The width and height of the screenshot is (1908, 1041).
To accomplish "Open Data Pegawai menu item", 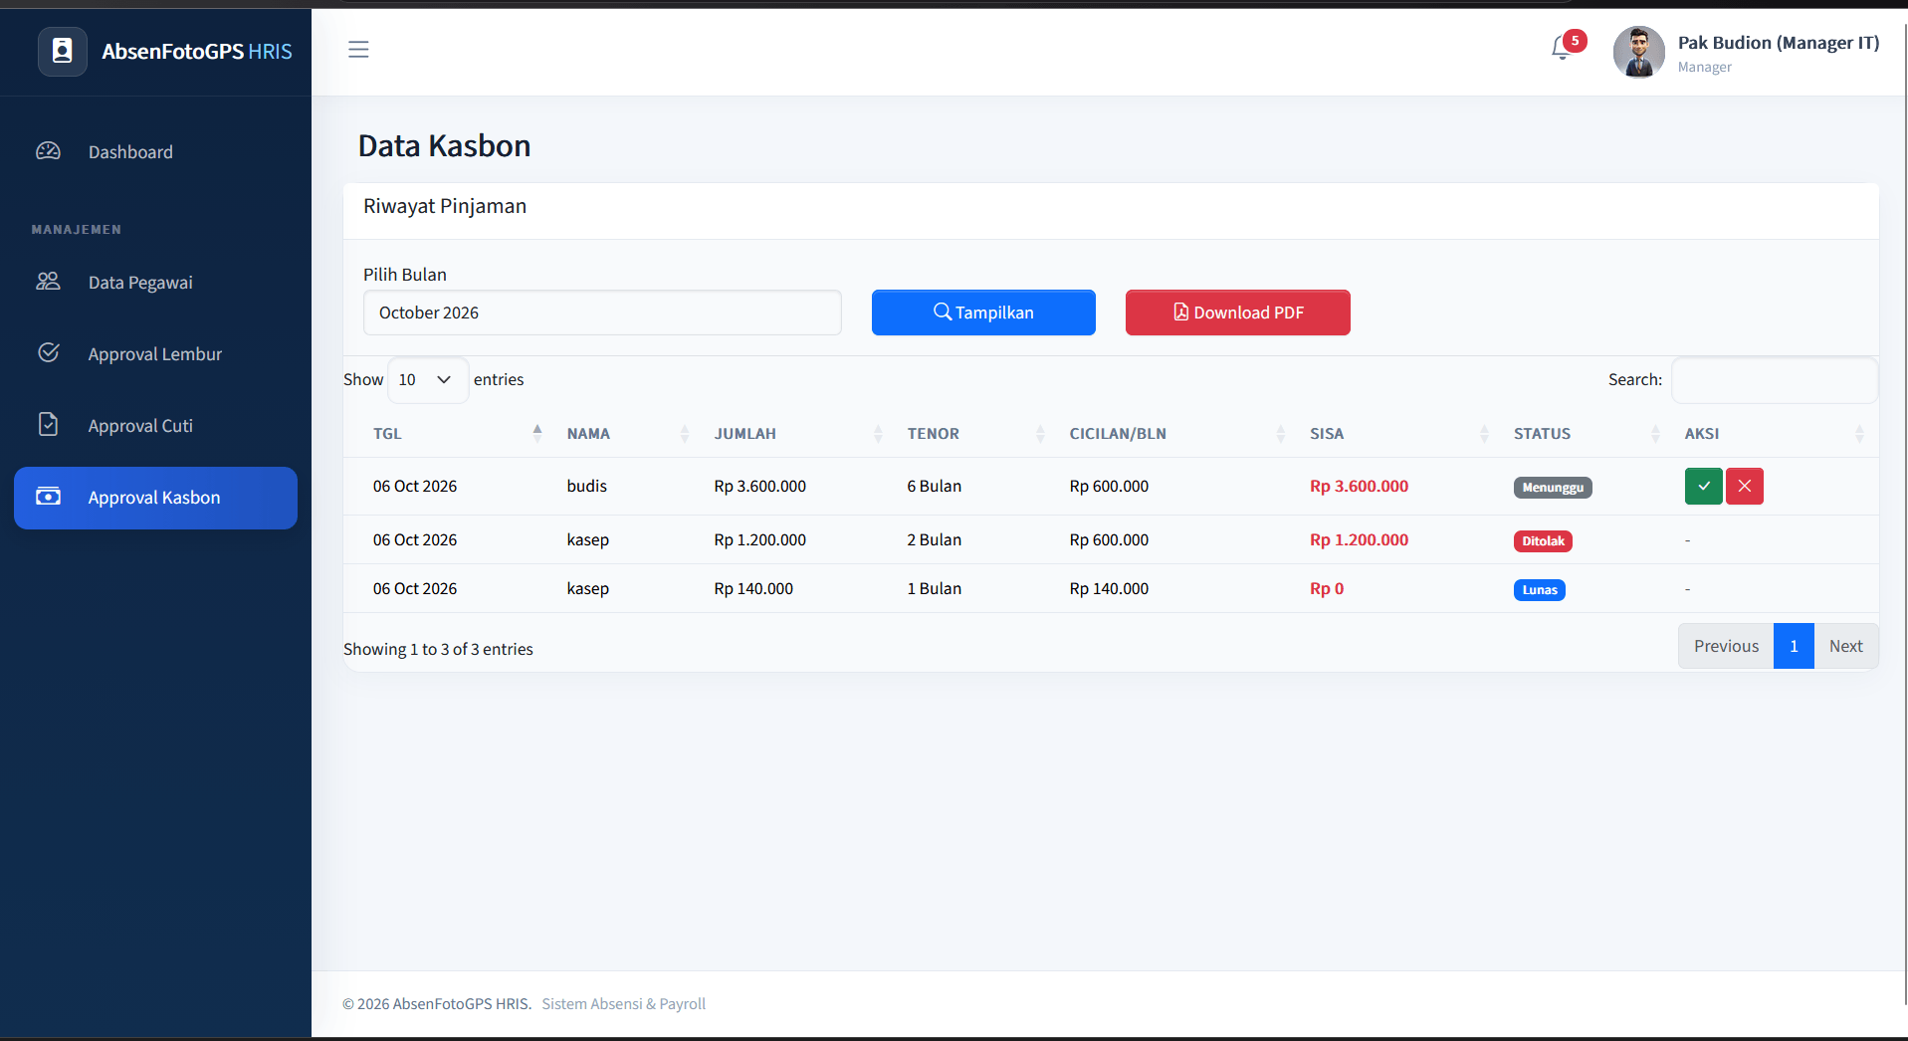I will 155,283.
